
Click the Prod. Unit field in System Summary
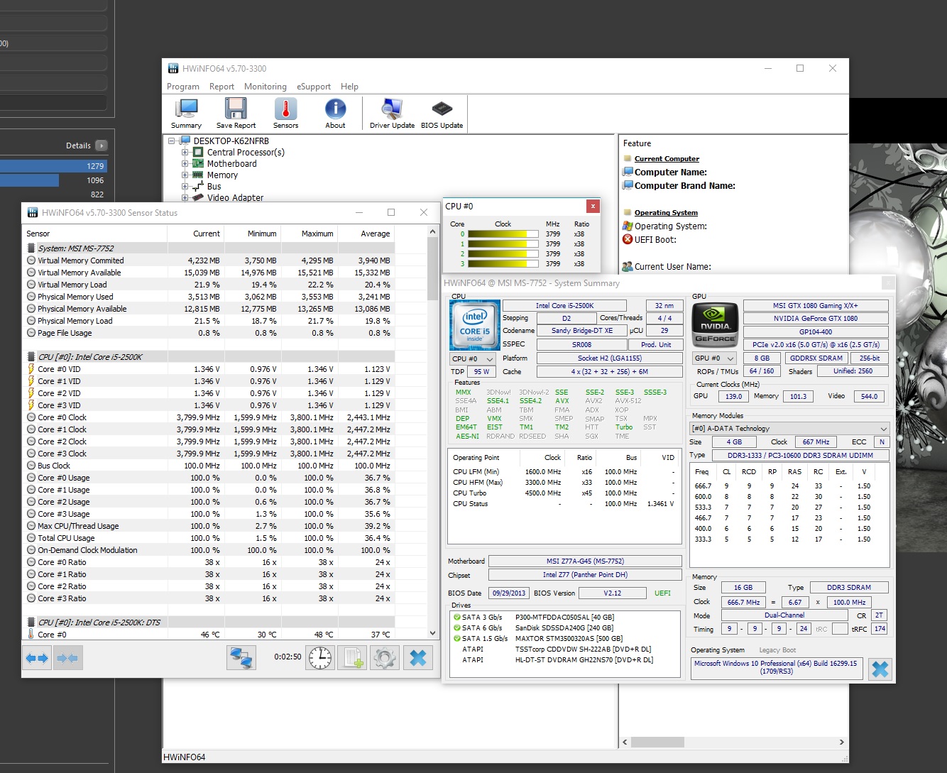pyautogui.click(x=656, y=344)
